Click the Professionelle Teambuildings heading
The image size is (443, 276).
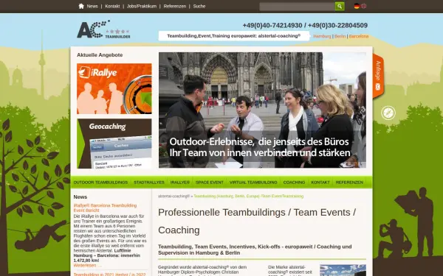click(257, 221)
